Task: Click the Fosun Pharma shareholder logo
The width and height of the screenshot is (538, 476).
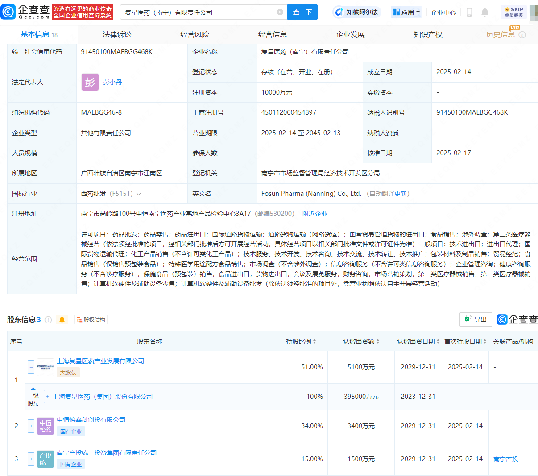Action: [x=46, y=367]
